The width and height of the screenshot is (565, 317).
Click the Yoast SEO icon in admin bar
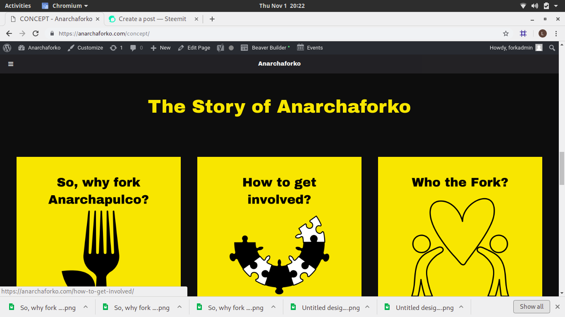tap(220, 48)
